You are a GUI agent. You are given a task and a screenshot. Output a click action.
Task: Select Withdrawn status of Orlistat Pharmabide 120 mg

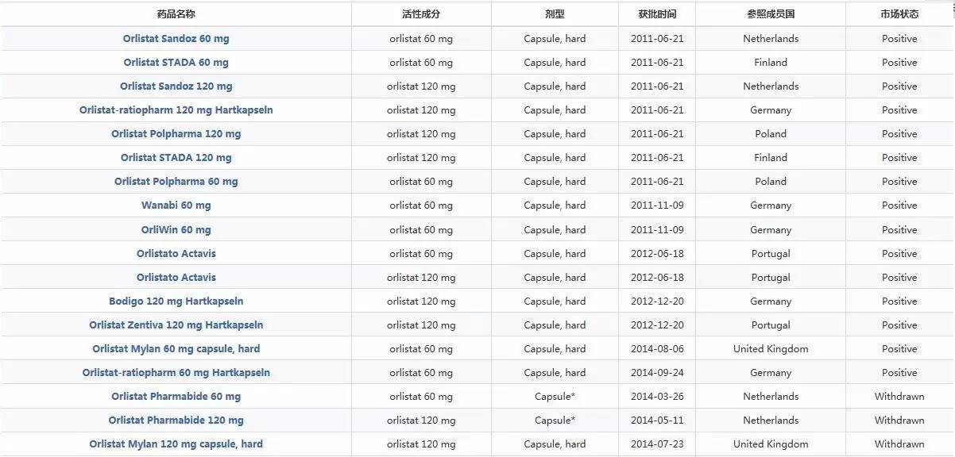(x=899, y=420)
